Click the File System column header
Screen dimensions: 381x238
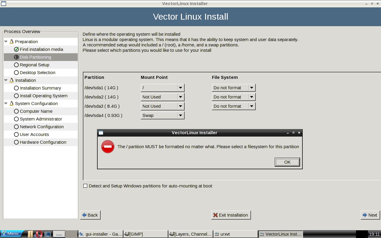point(225,77)
